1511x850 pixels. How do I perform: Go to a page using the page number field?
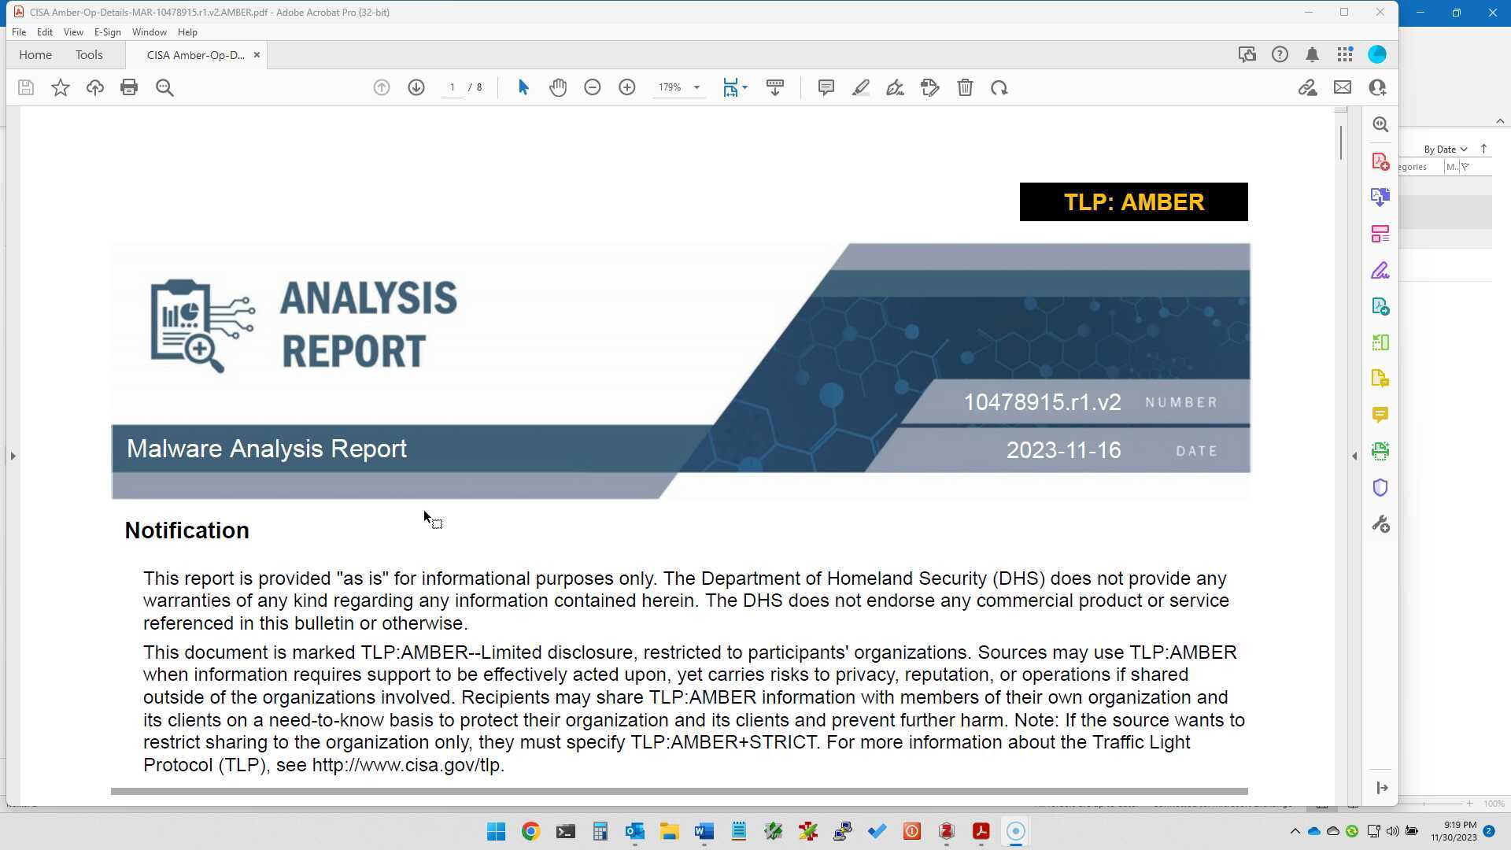[452, 87]
